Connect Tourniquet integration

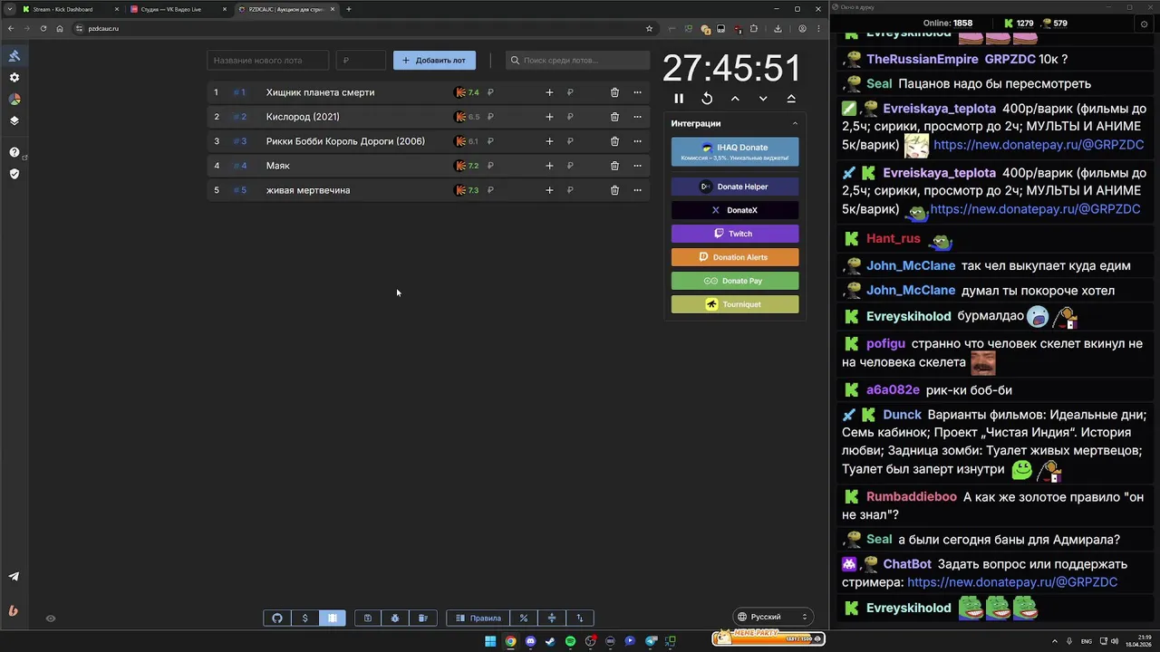click(x=735, y=304)
